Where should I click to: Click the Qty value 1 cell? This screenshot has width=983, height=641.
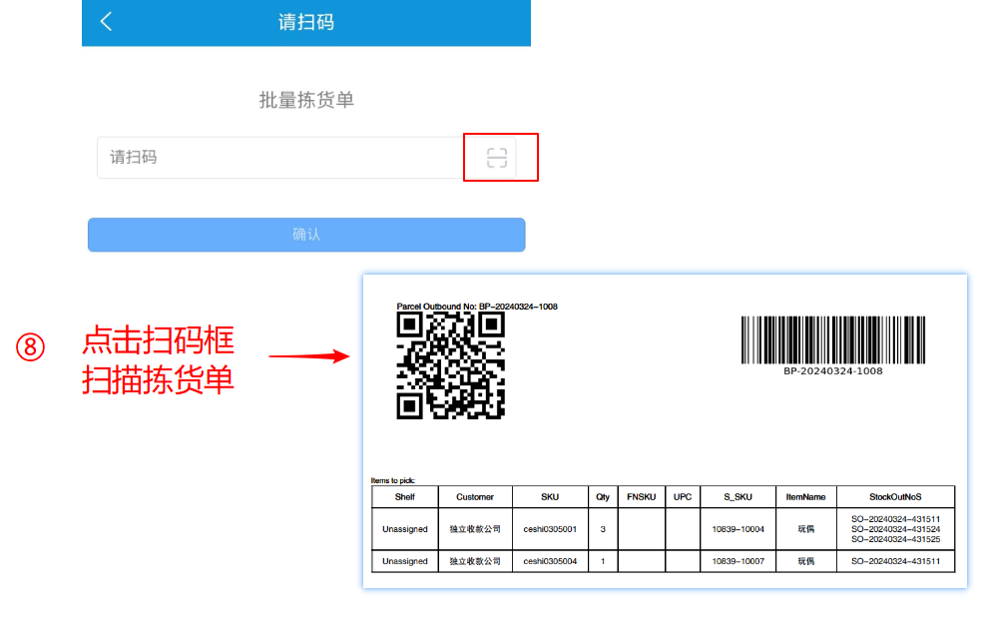[x=603, y=561]
